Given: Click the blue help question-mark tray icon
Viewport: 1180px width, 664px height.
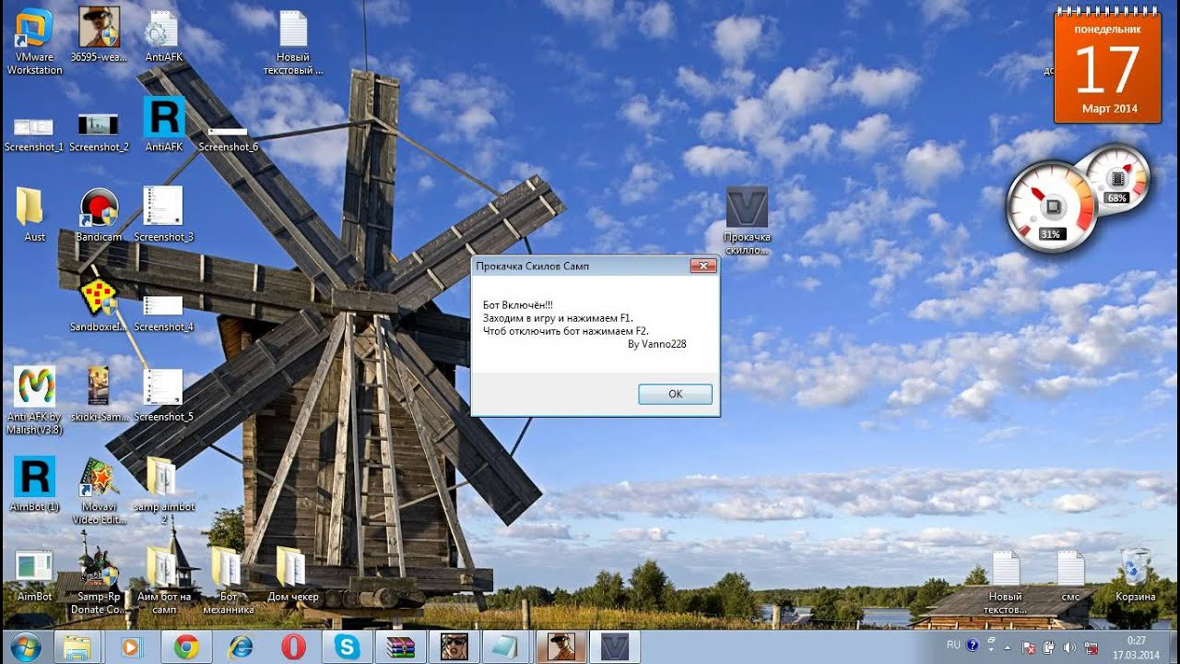Looking at the screenshot, I should [x=973, y=646].
